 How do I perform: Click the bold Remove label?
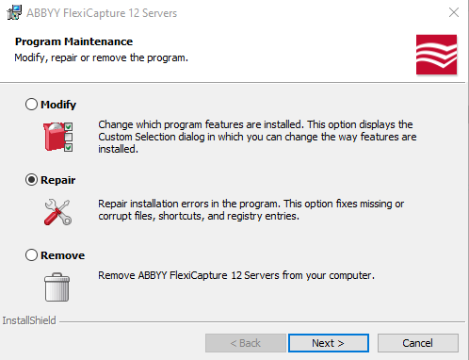63,255
